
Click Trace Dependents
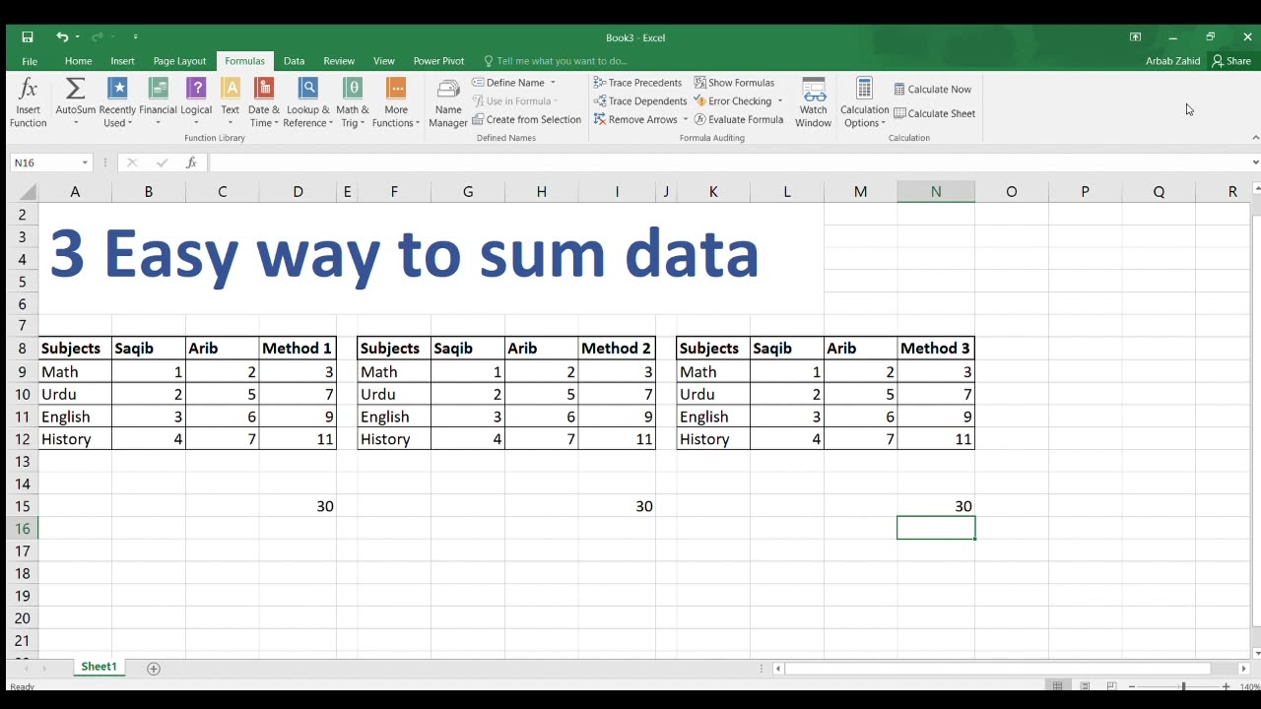640,101
